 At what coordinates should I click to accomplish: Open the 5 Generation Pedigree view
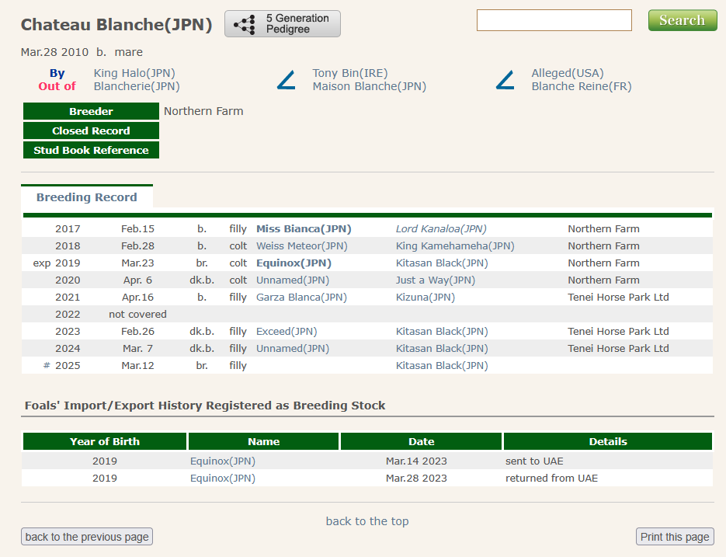click(x=283, y=23)
